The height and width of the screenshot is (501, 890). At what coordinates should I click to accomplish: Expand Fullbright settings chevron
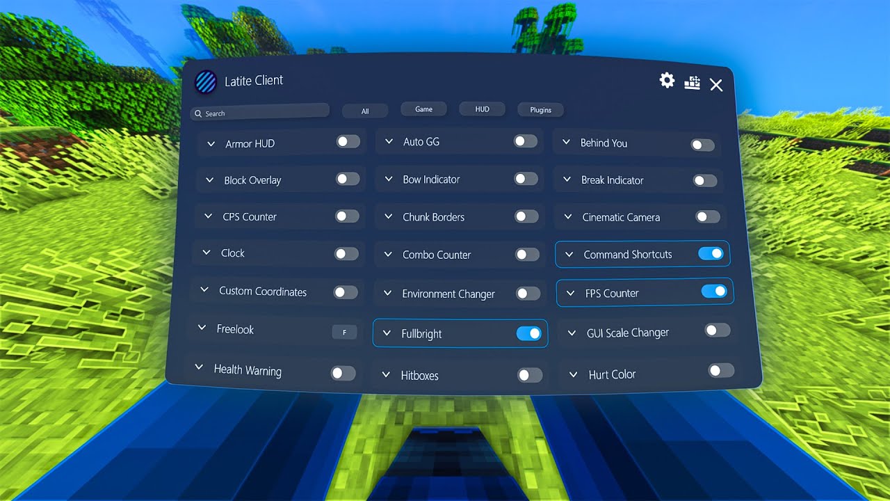(387, 334)
